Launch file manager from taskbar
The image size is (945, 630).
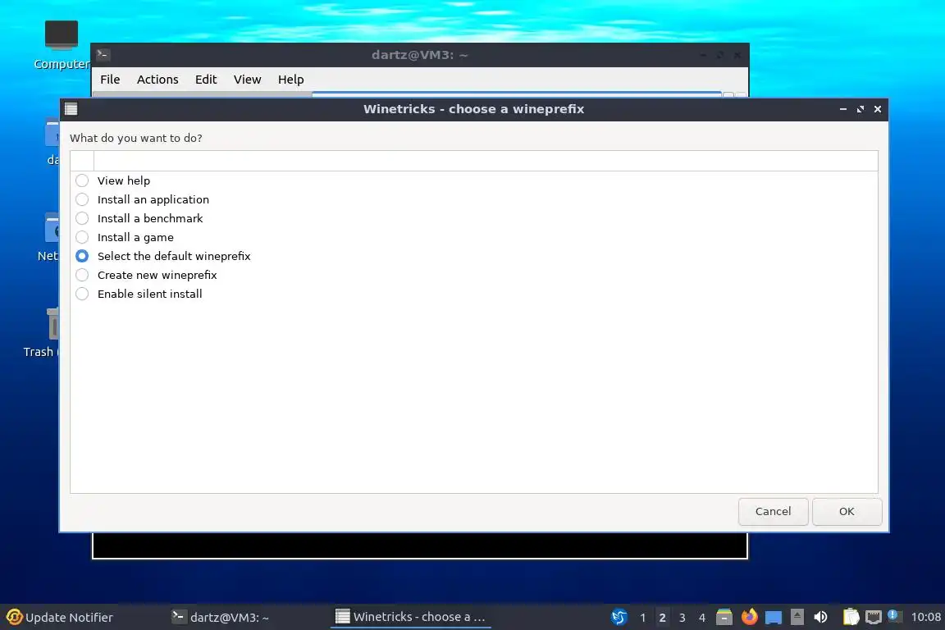724,617
